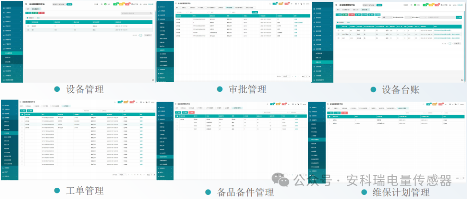This screenshot has width=467, height=199.
Task: Click teal search button in 审批管理 filter bar
Action: click(255, 12)
